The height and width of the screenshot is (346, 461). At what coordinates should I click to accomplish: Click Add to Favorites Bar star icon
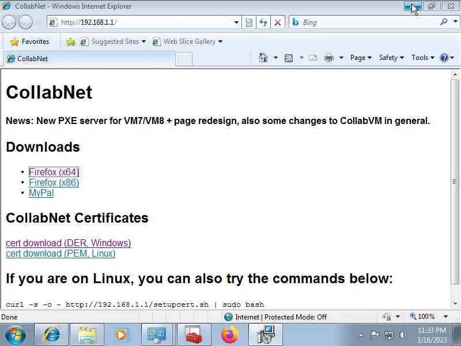[x=70, y=42]
